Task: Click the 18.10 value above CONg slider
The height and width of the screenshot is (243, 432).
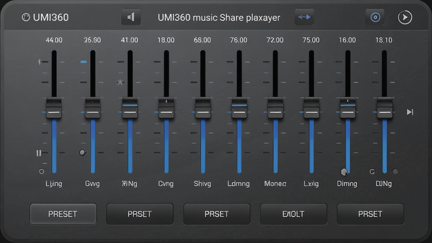Action: (x=384, y=40)
